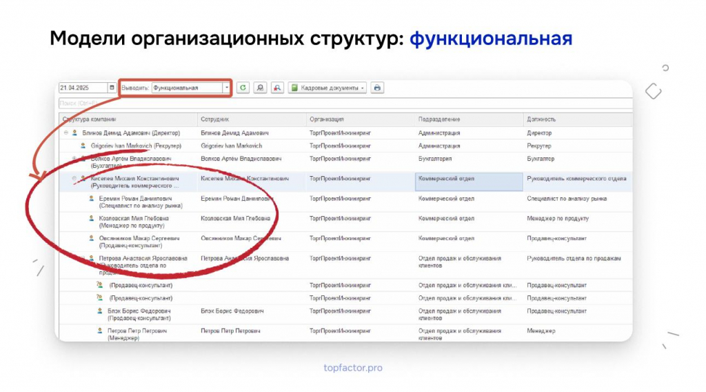Image resolution: width=706 pixels, height=392 pixels.
Task: Click vacancy icon of first empty Продавец-консультант row
Action: (99, 285)
